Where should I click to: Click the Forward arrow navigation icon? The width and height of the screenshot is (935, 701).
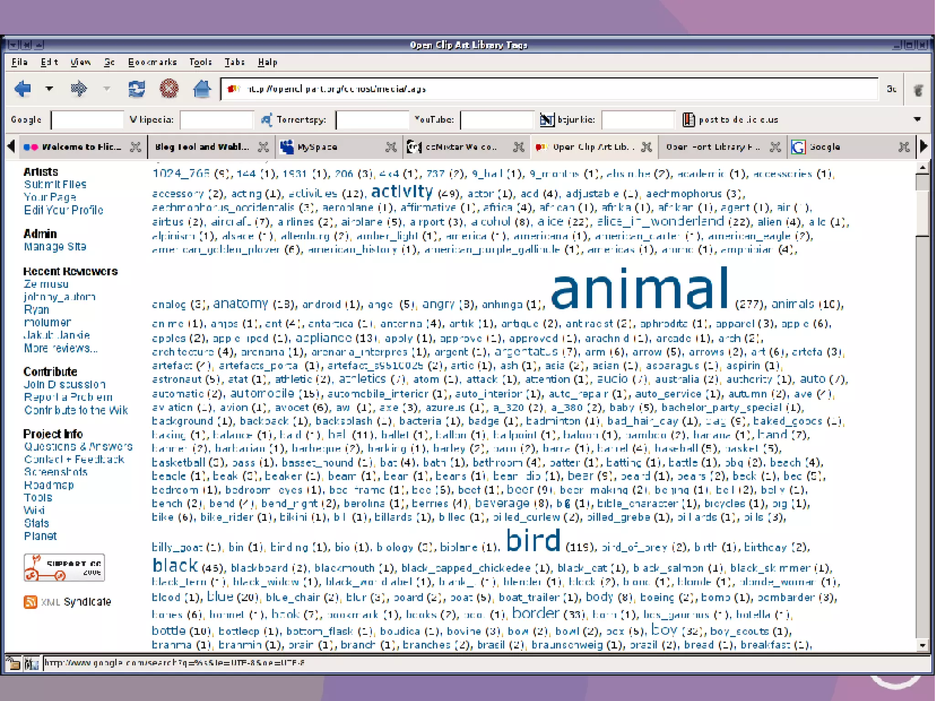[x=79, y=89]
